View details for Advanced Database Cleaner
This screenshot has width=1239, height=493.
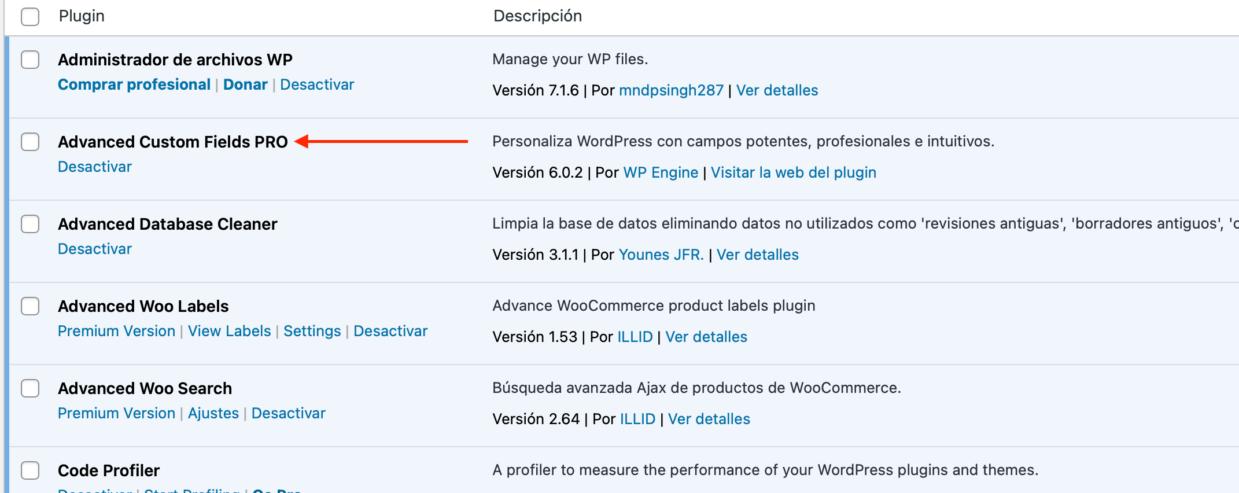757,255
